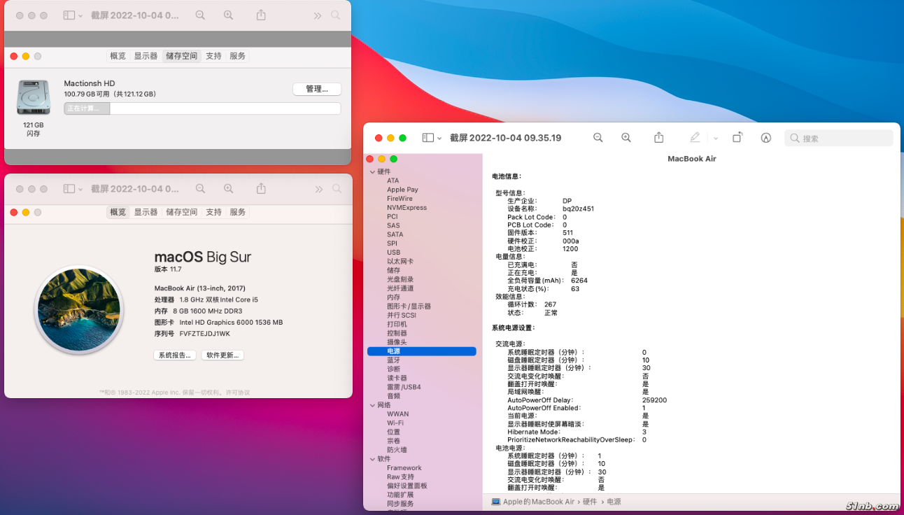Screen dimensions: 904x515
Task: Rotate the screenshot with the rotate icon
Action: pos(737,138)
